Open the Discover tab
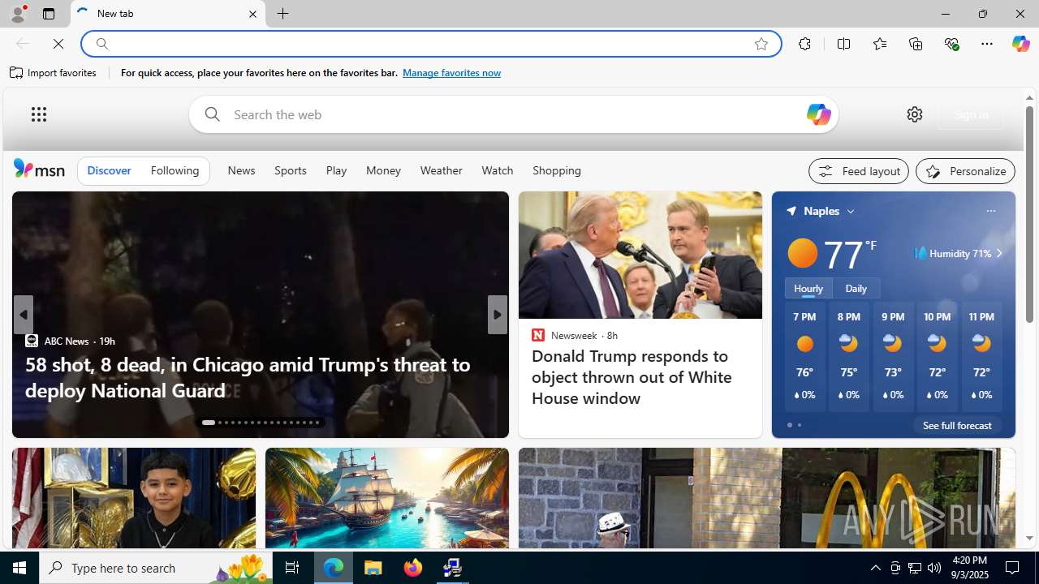 [x=109, y=170]
